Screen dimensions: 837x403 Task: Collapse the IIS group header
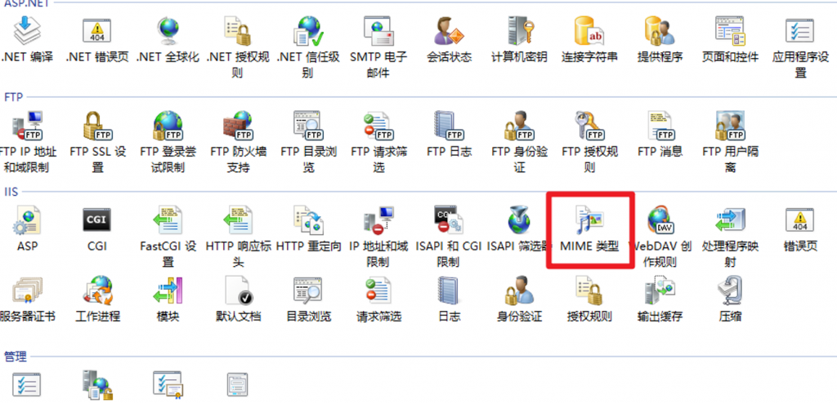point(11,191)
